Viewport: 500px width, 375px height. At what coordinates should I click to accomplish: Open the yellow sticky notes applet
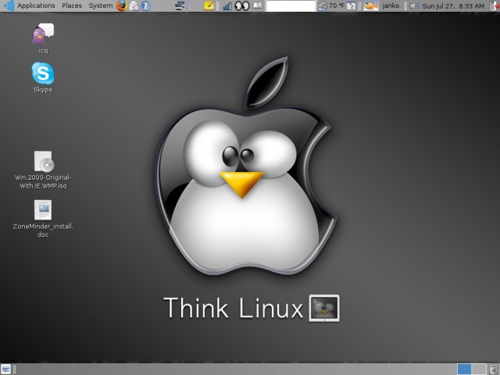pyautogui.click(x=209, y=5)
